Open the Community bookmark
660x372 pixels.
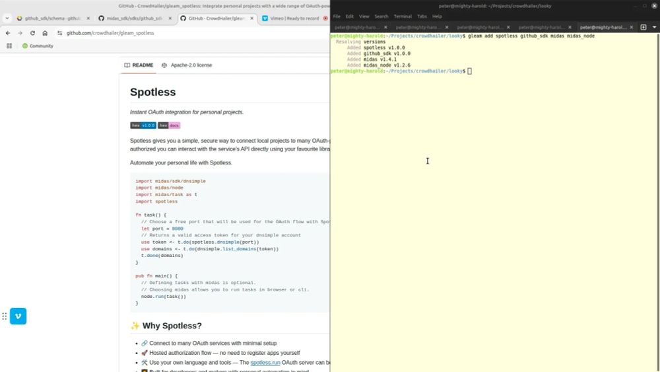click(x=38, y=46)
